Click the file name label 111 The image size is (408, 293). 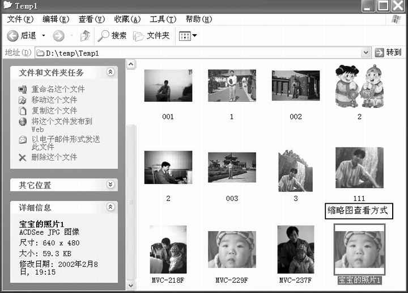pos(359,199)
